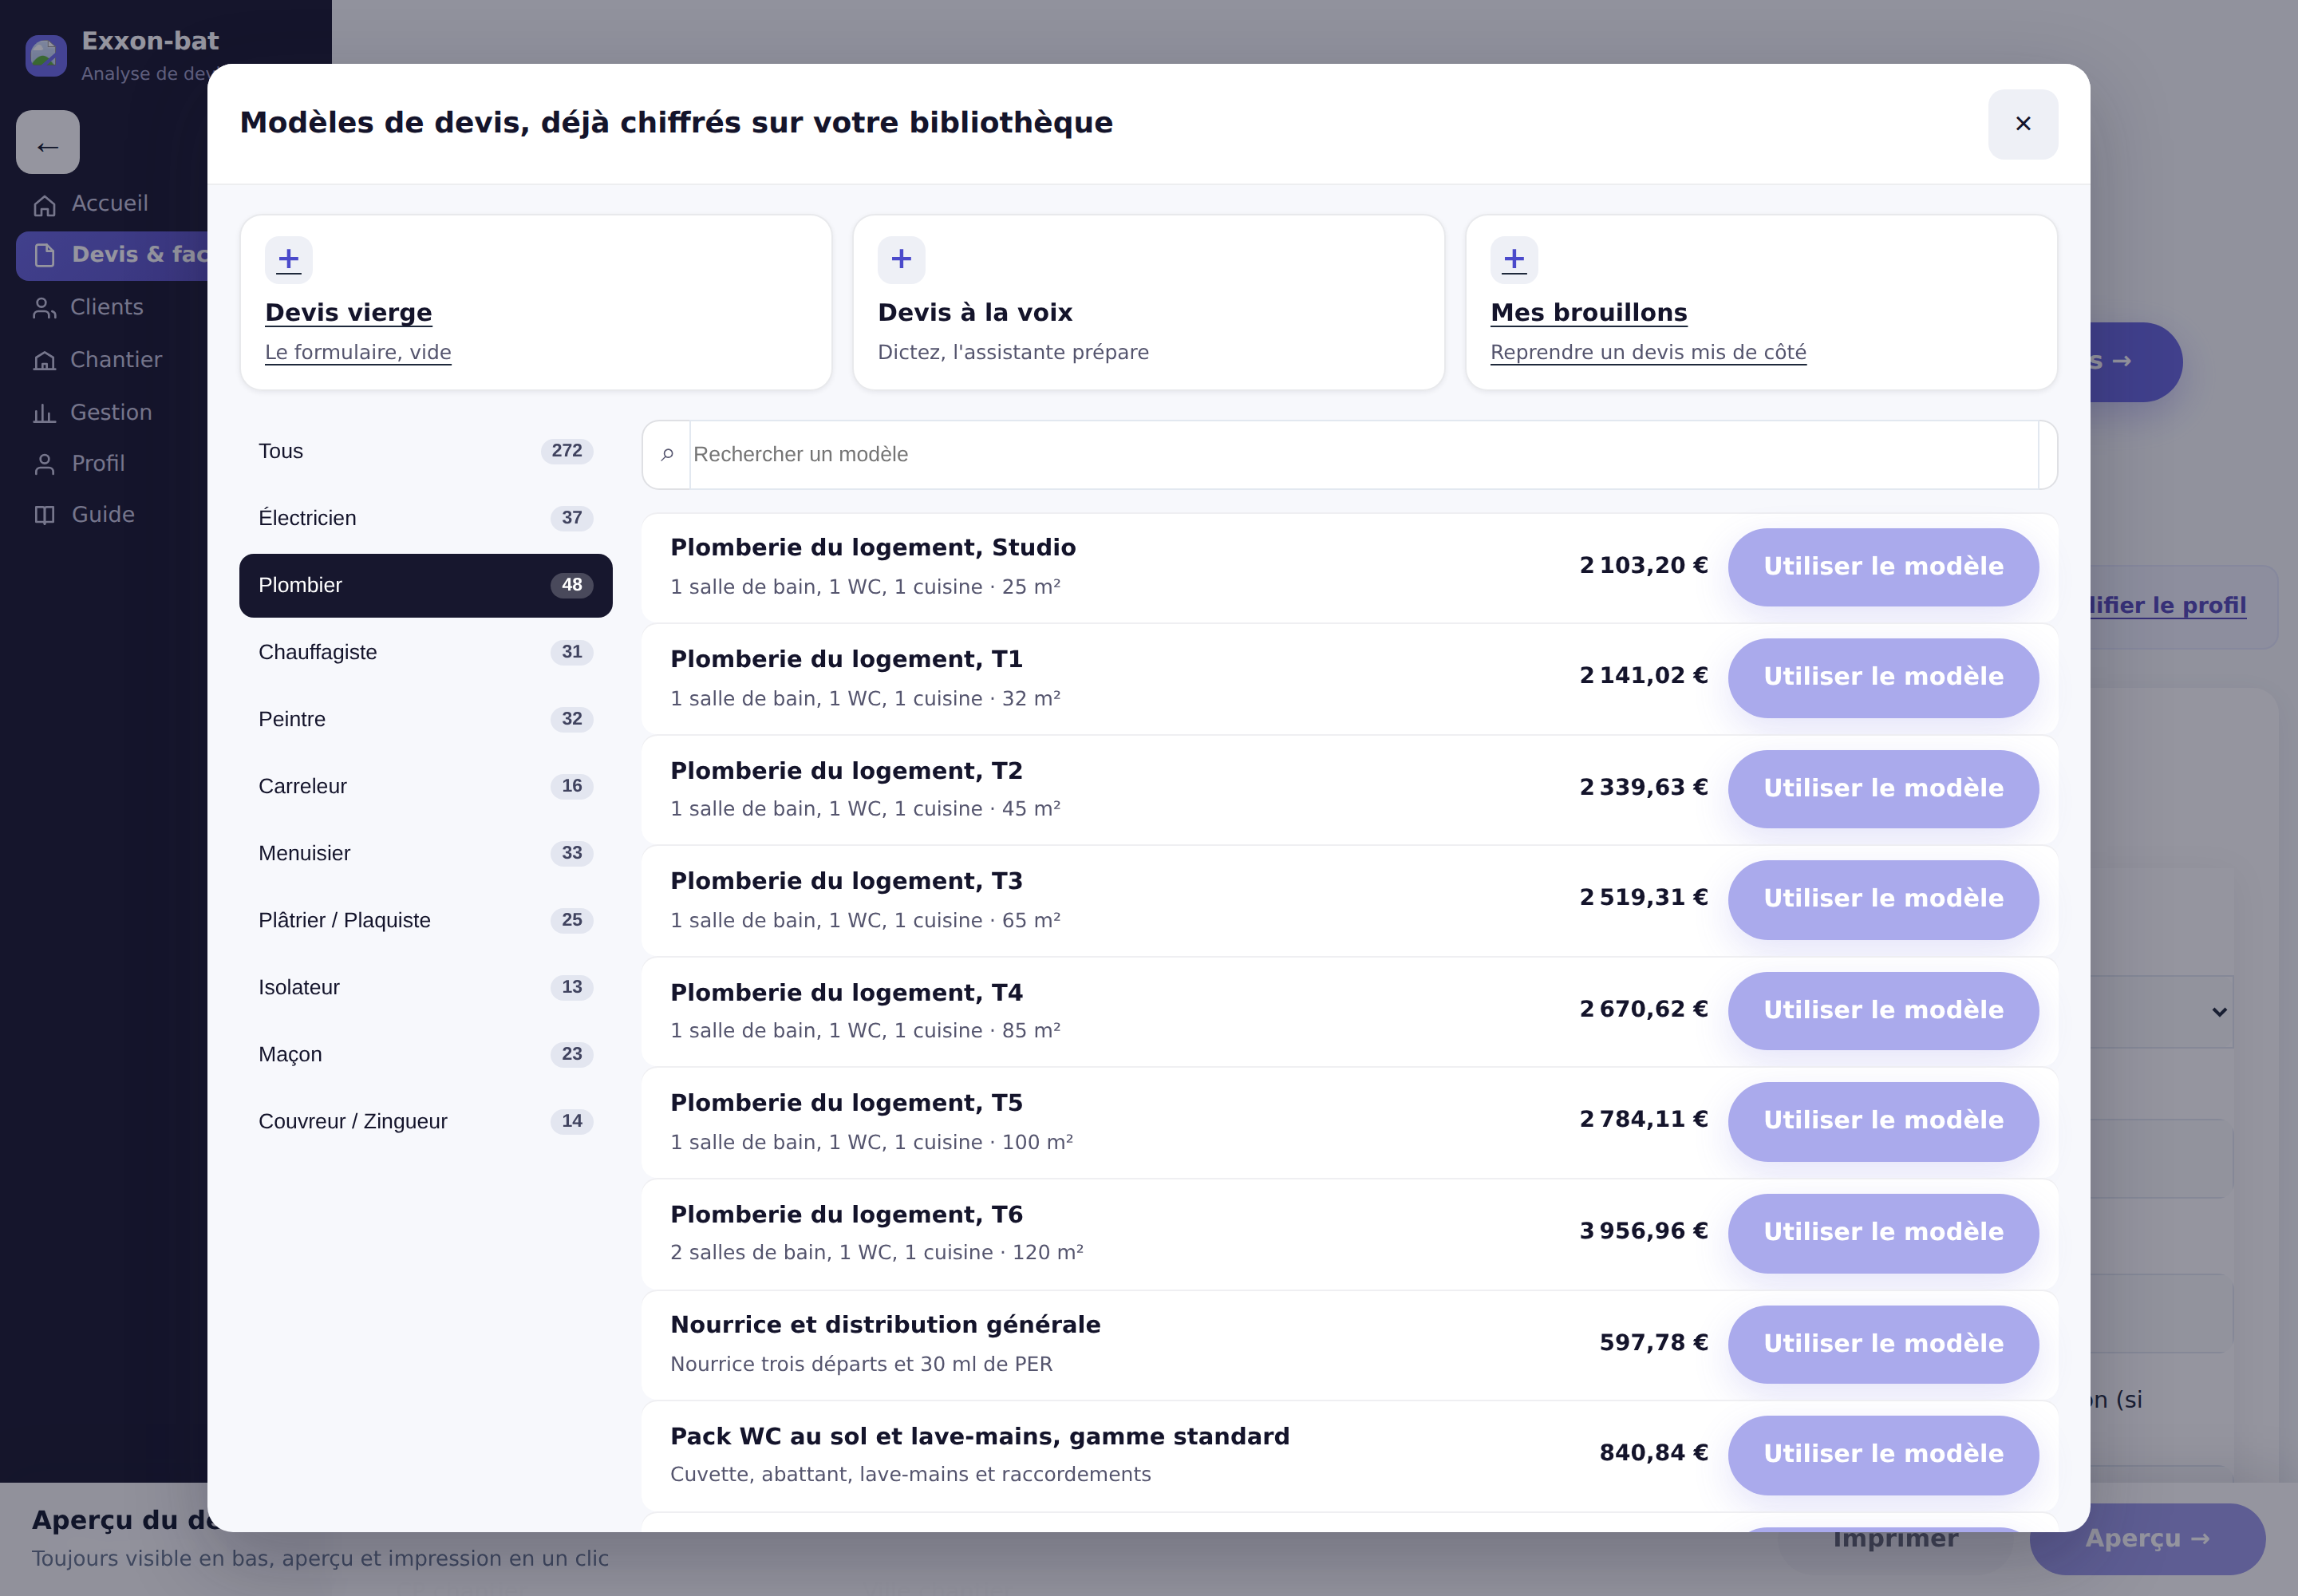Use the Plomberie du logement, T1 model
Image resolution: width=2298 pixels, height=1596 pixels.
[1883, 677]
